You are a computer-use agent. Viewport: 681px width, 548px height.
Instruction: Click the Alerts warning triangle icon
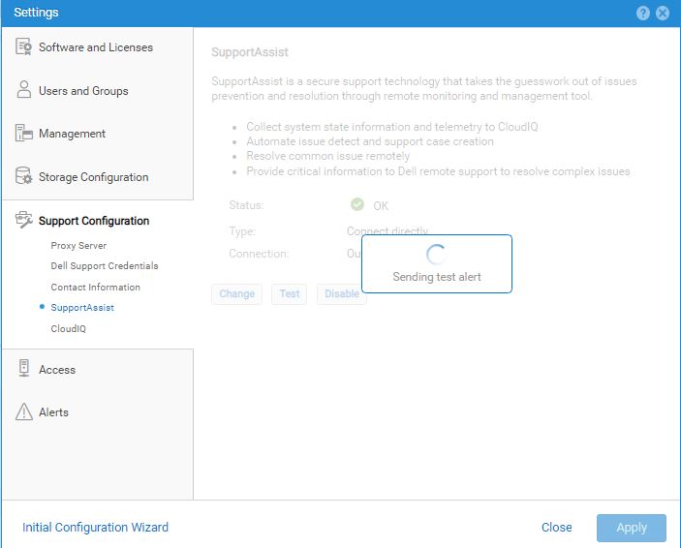24,412
